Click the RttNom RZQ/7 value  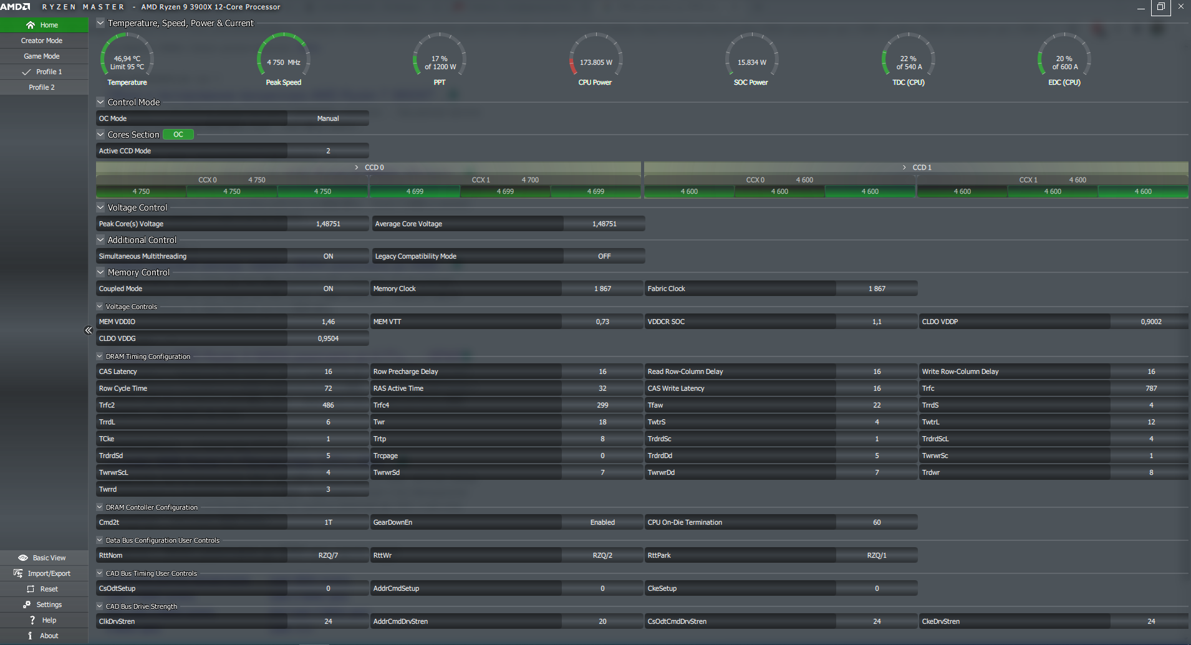coord(328,555)
